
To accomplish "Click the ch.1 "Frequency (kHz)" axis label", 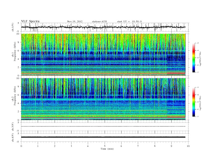I will click(x=15, y=51).
